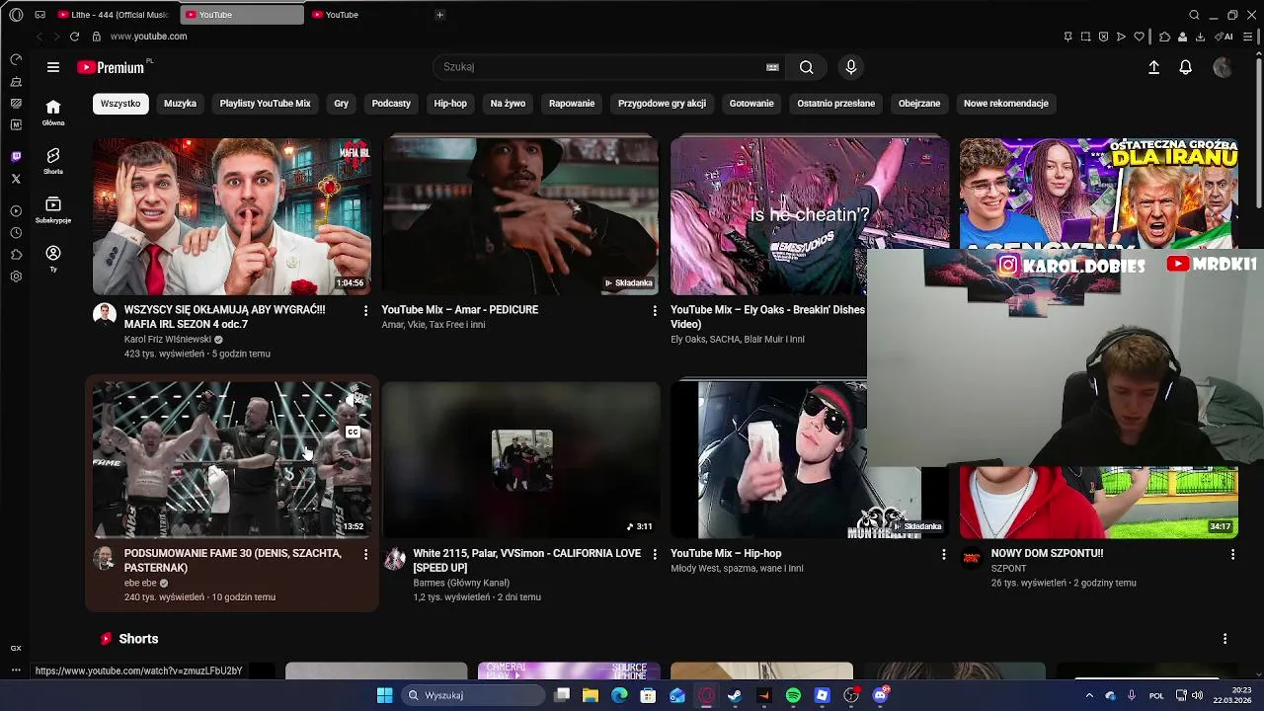Select the Playlisty YouTube Mix chip
1264x711 pixels.
(265, 104)
